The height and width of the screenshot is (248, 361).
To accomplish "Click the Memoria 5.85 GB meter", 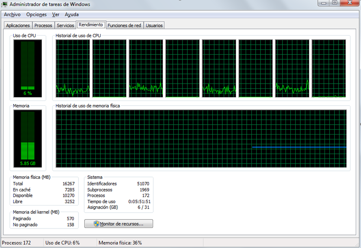I will pos(28,138).
